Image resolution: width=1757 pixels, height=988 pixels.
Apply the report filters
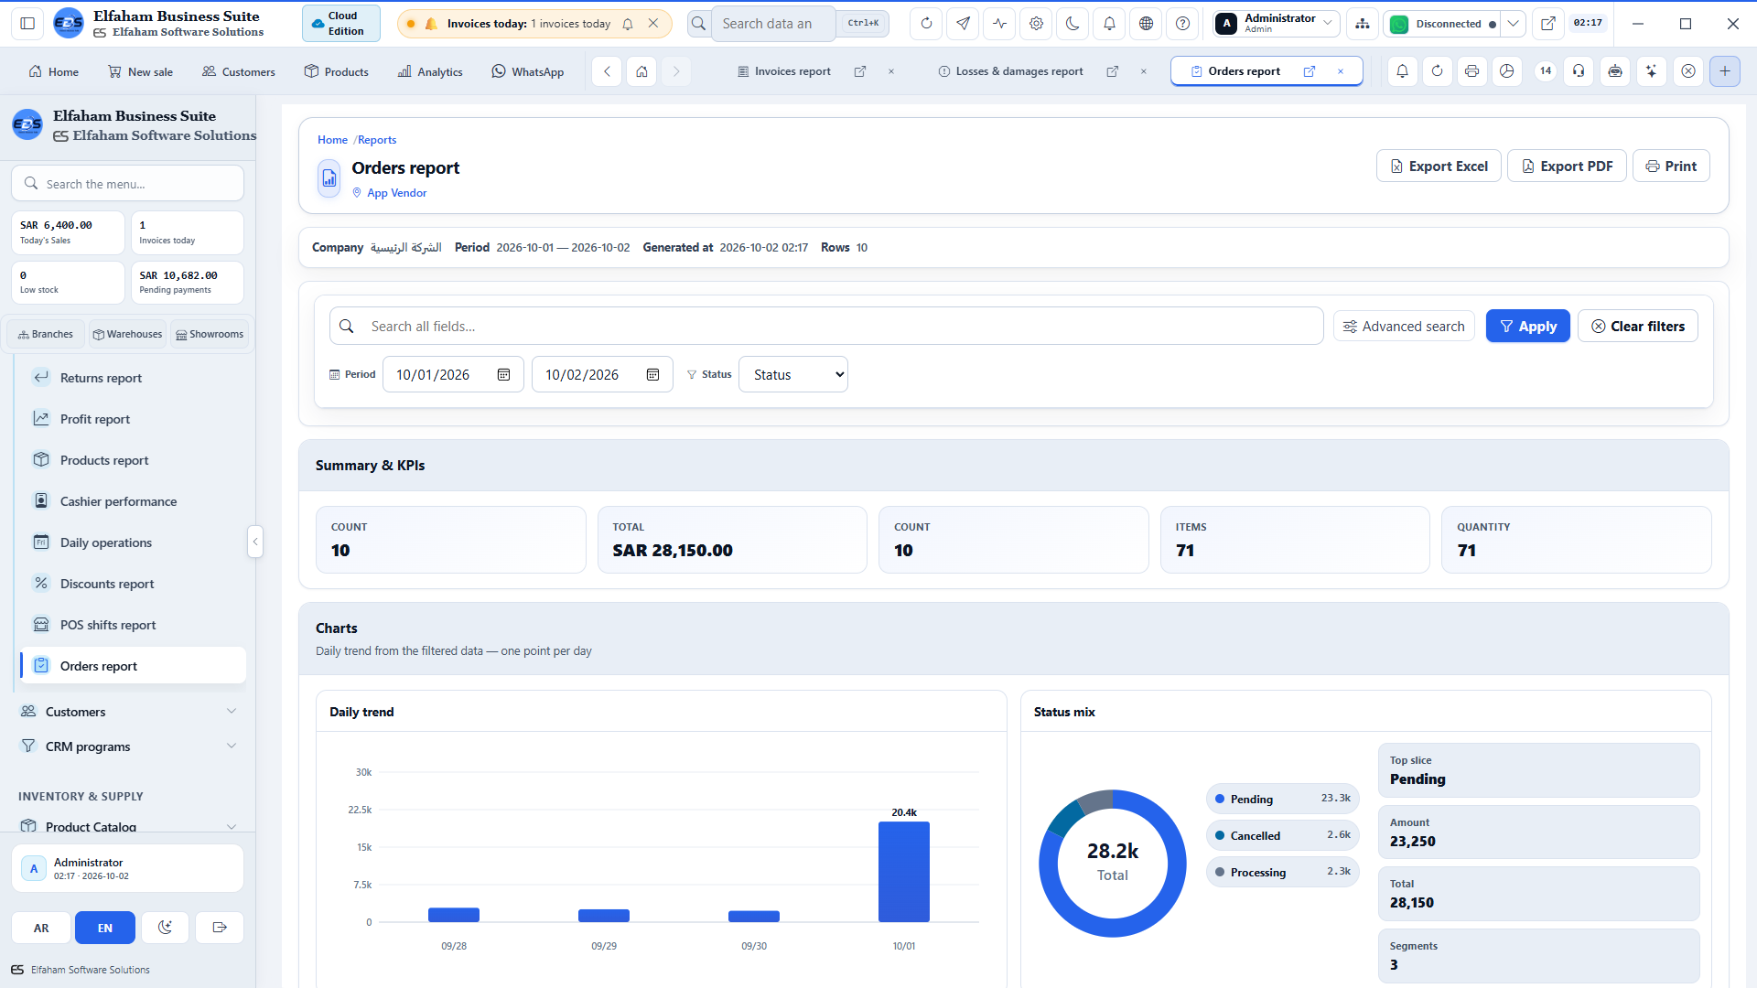point(1527,326)
